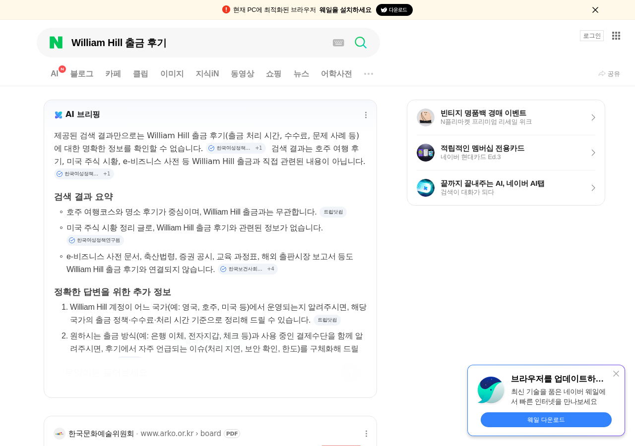
Task: Click the 빈티지 명품백 경매 이벤트 thumbnail
Action: click(426, 117)
